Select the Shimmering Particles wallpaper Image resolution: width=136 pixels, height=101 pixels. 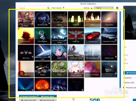pos(92,69)
